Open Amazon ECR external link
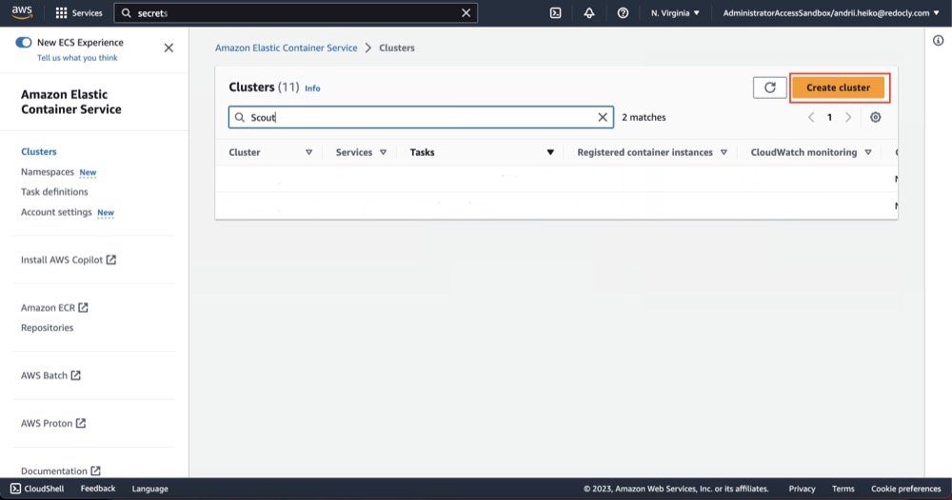Screen dimensions: 952x500 pyautogui.click(x=54, y=307)
